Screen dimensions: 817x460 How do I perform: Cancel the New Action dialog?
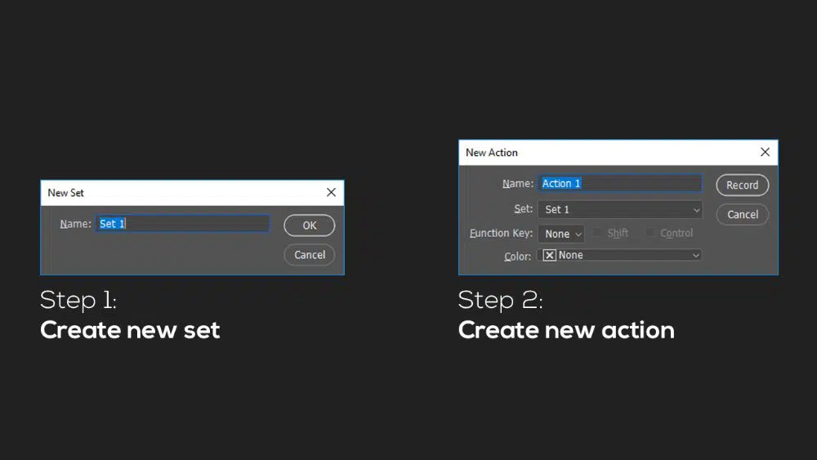[742, 214]
